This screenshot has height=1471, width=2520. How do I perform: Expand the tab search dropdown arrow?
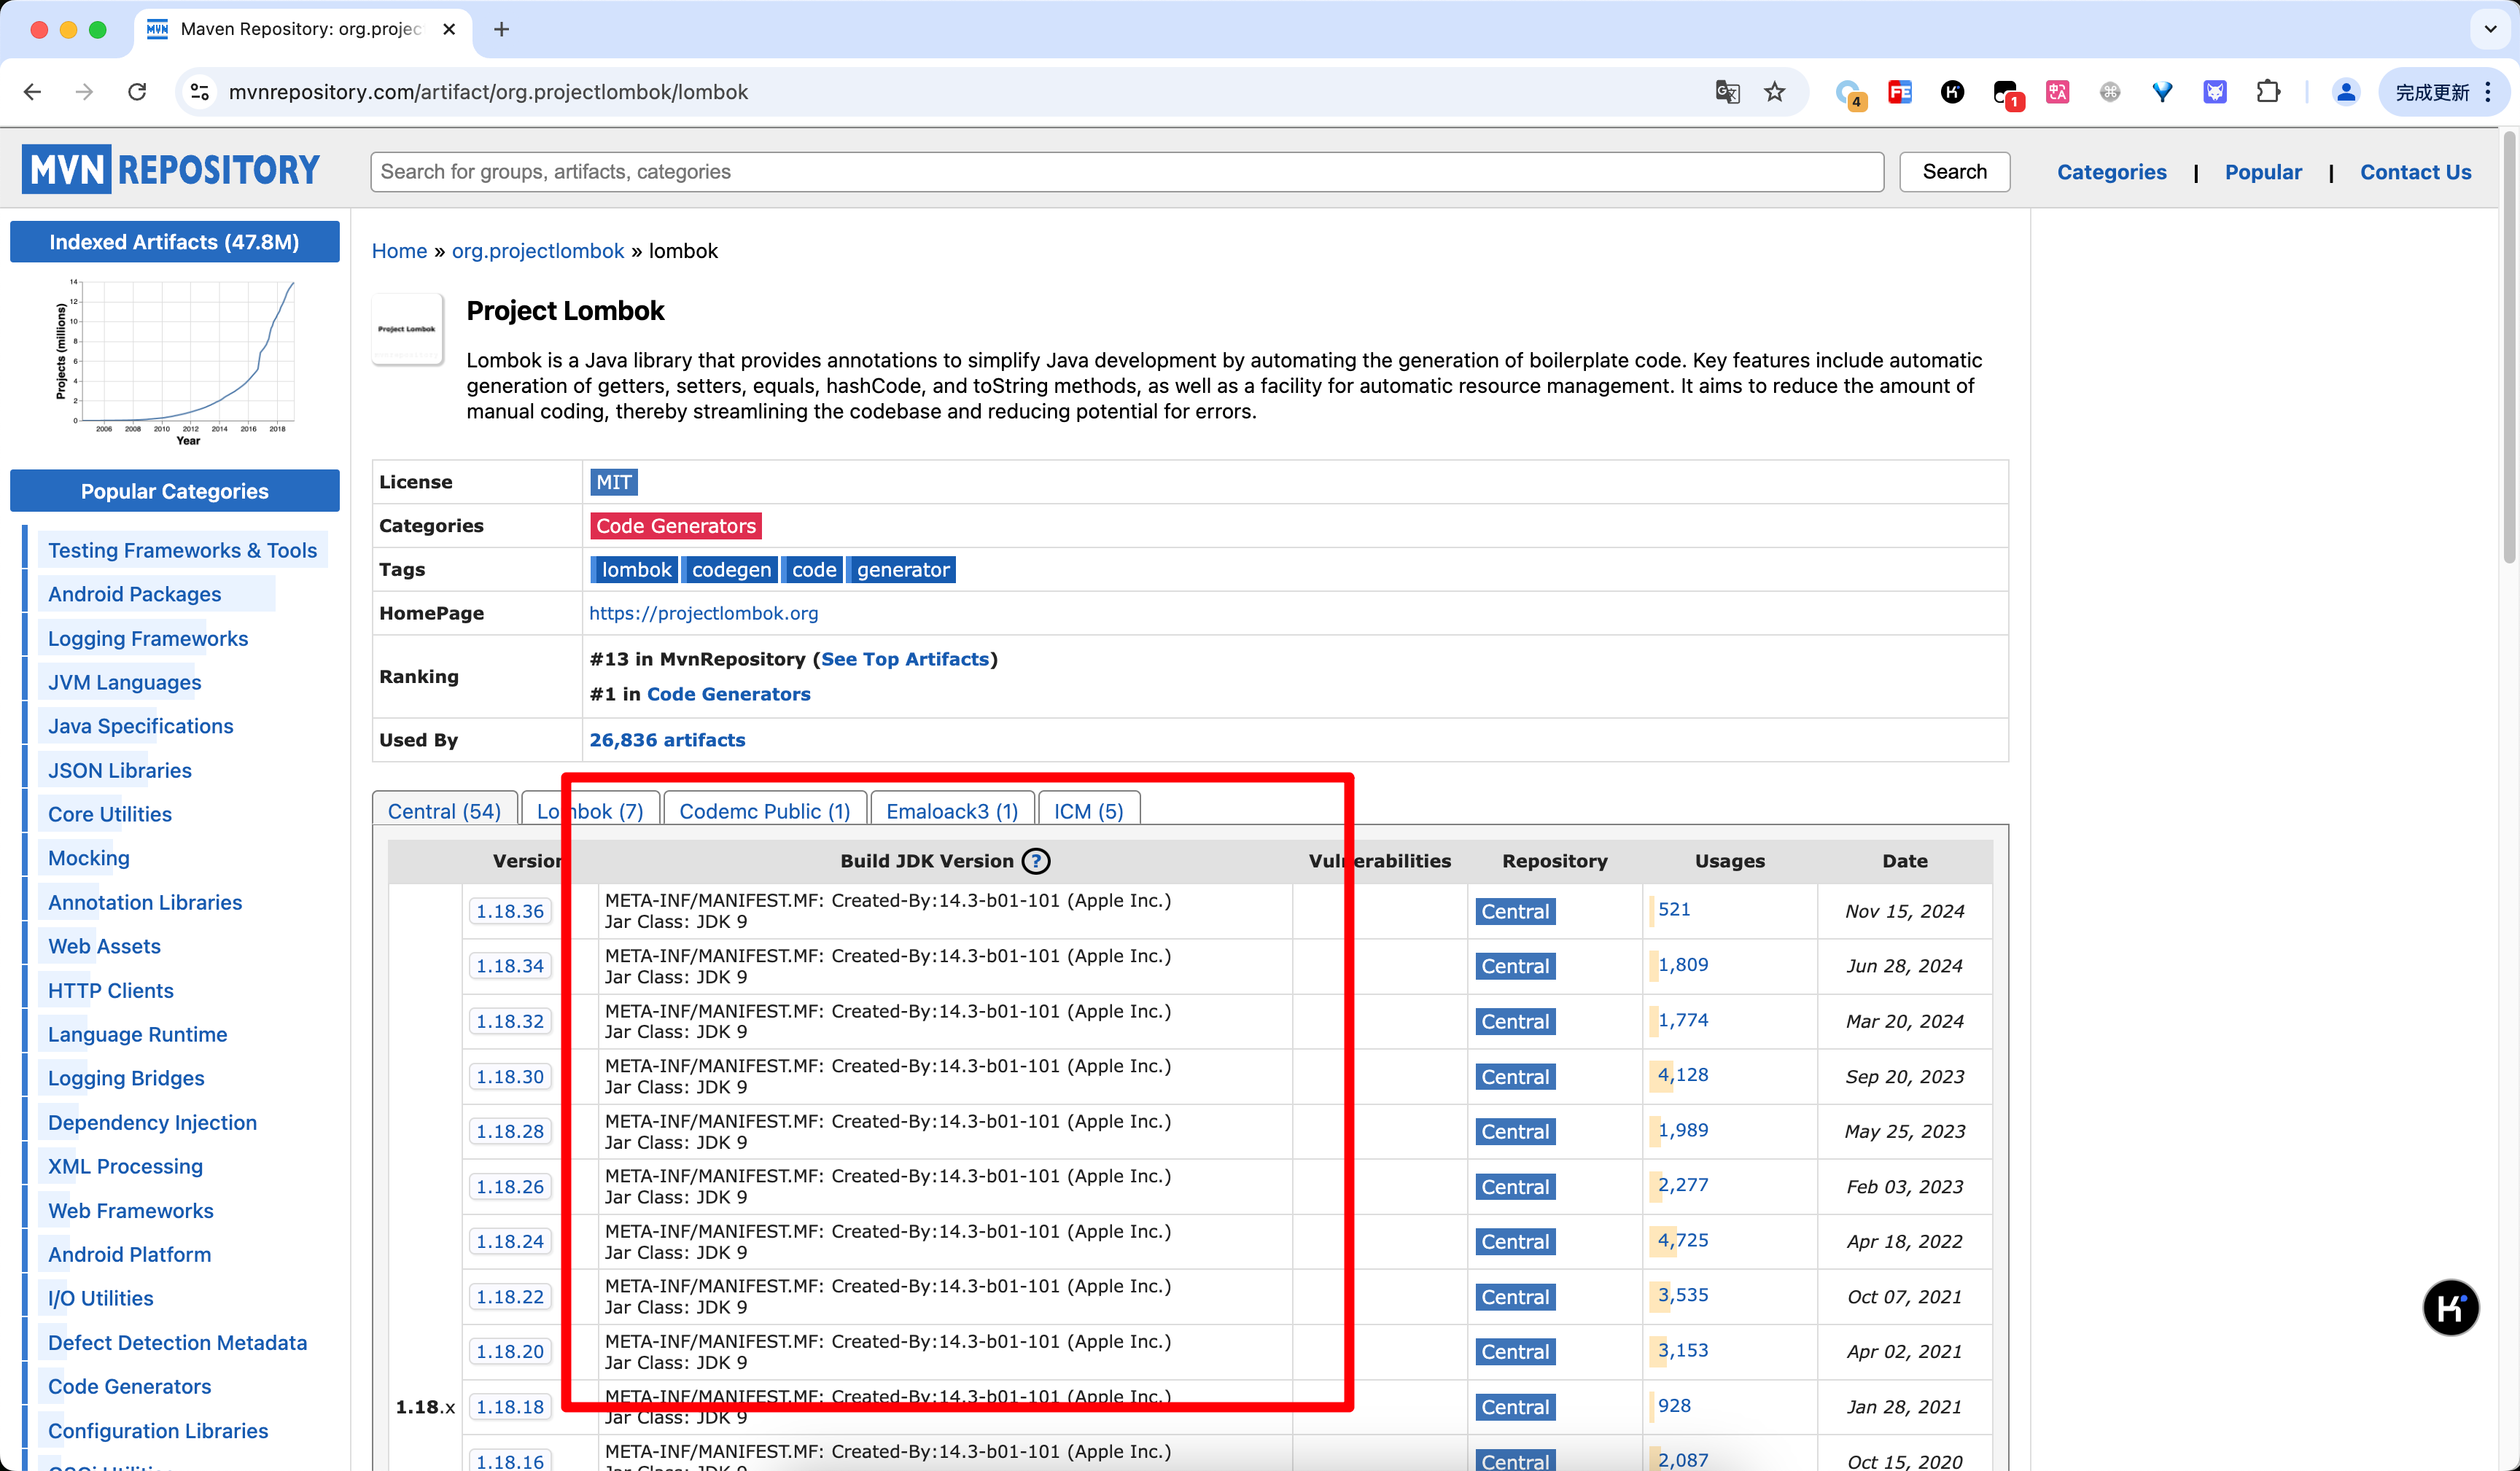click(2490, 29)
